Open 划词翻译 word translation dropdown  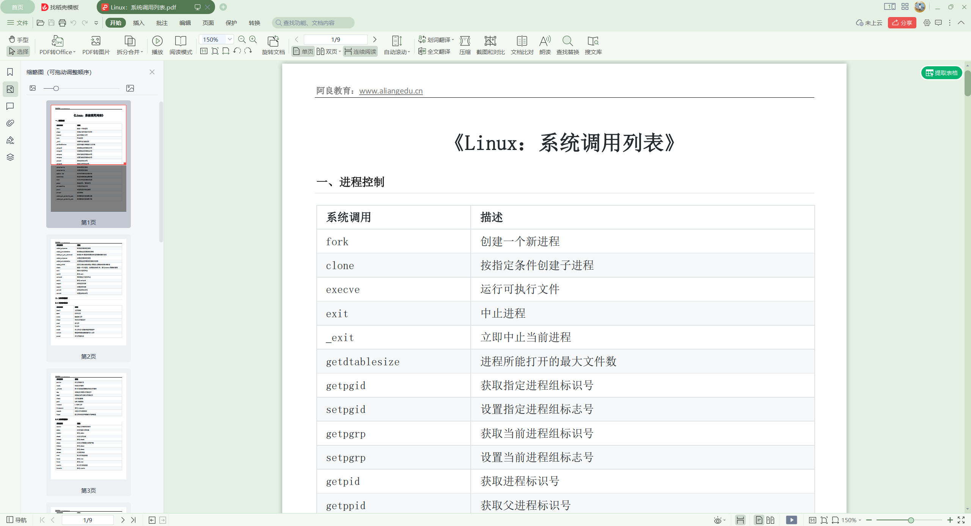(x=436, y=39)
